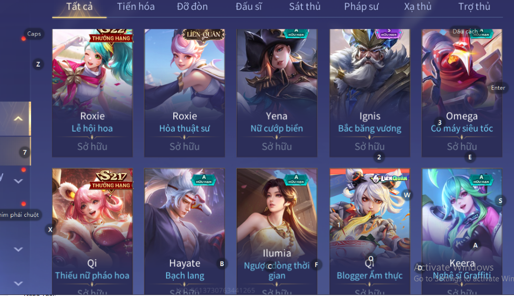This screenshot has height=296, width=514.
Task: Click the A Hữu Hạn badge on Yena
Action: pos(296,33)
